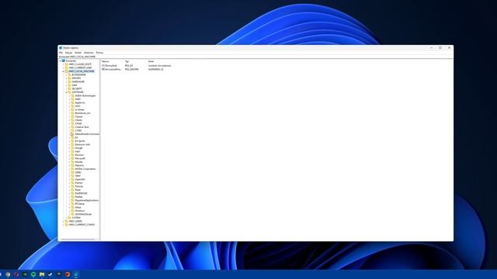Select the RTLSetup key
The image size is (497, 279).
point(80,204)
